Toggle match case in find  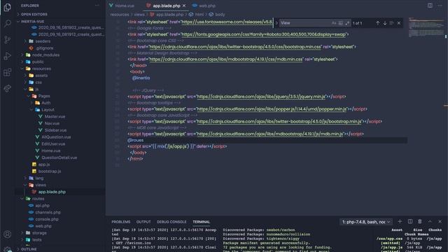334,23
